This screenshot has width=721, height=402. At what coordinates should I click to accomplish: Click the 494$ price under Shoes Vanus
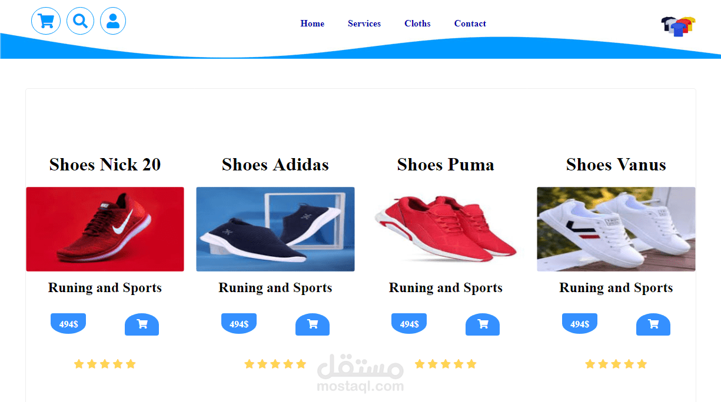(580, 324)
